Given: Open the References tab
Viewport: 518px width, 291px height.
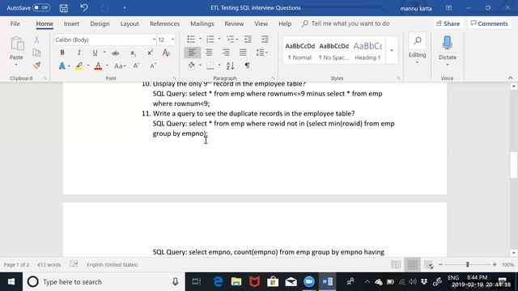Looking at the screenshot, I should [164, 23].
